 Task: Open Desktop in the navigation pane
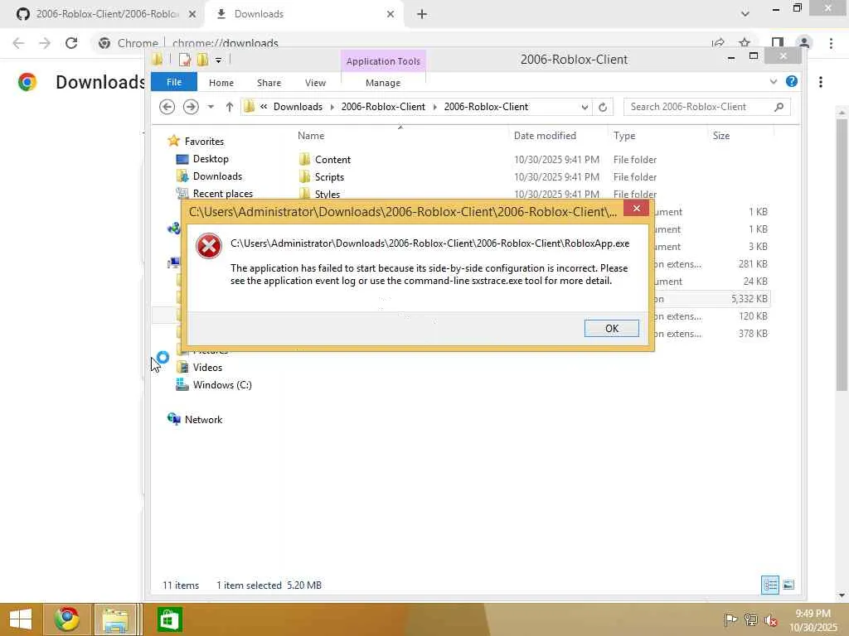[x=211, y=158]
